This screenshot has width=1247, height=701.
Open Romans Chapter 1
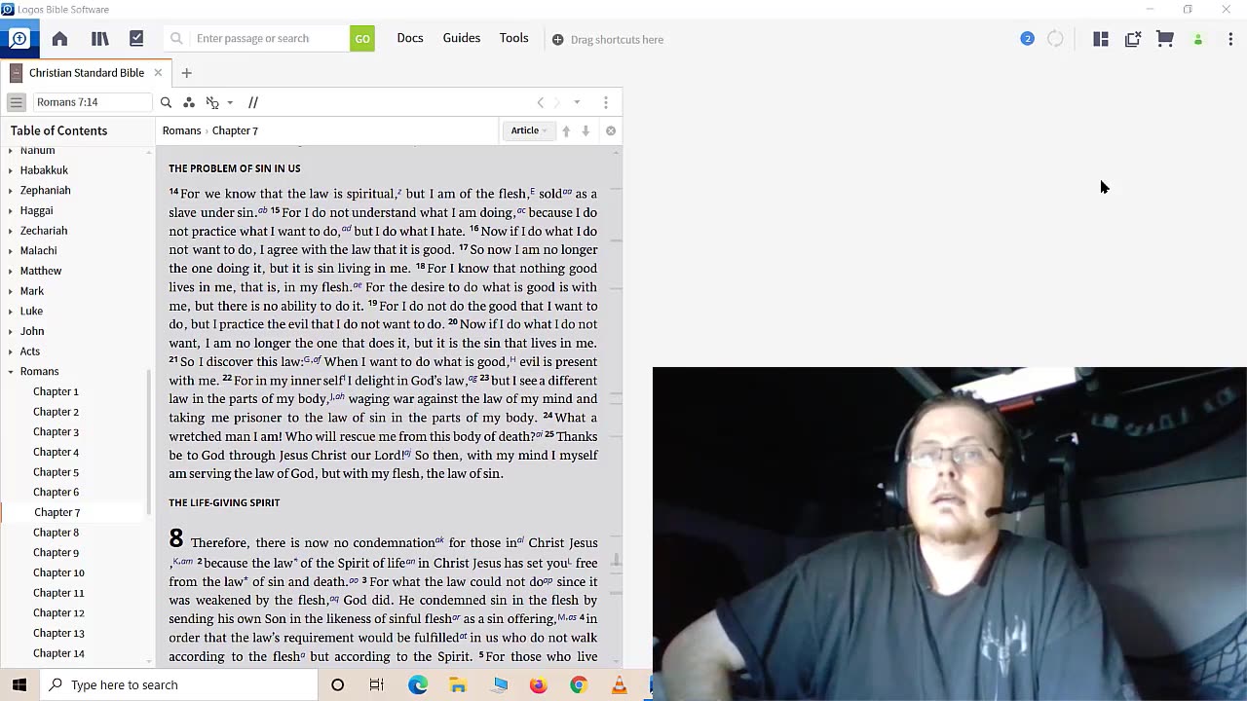[56, 391]
